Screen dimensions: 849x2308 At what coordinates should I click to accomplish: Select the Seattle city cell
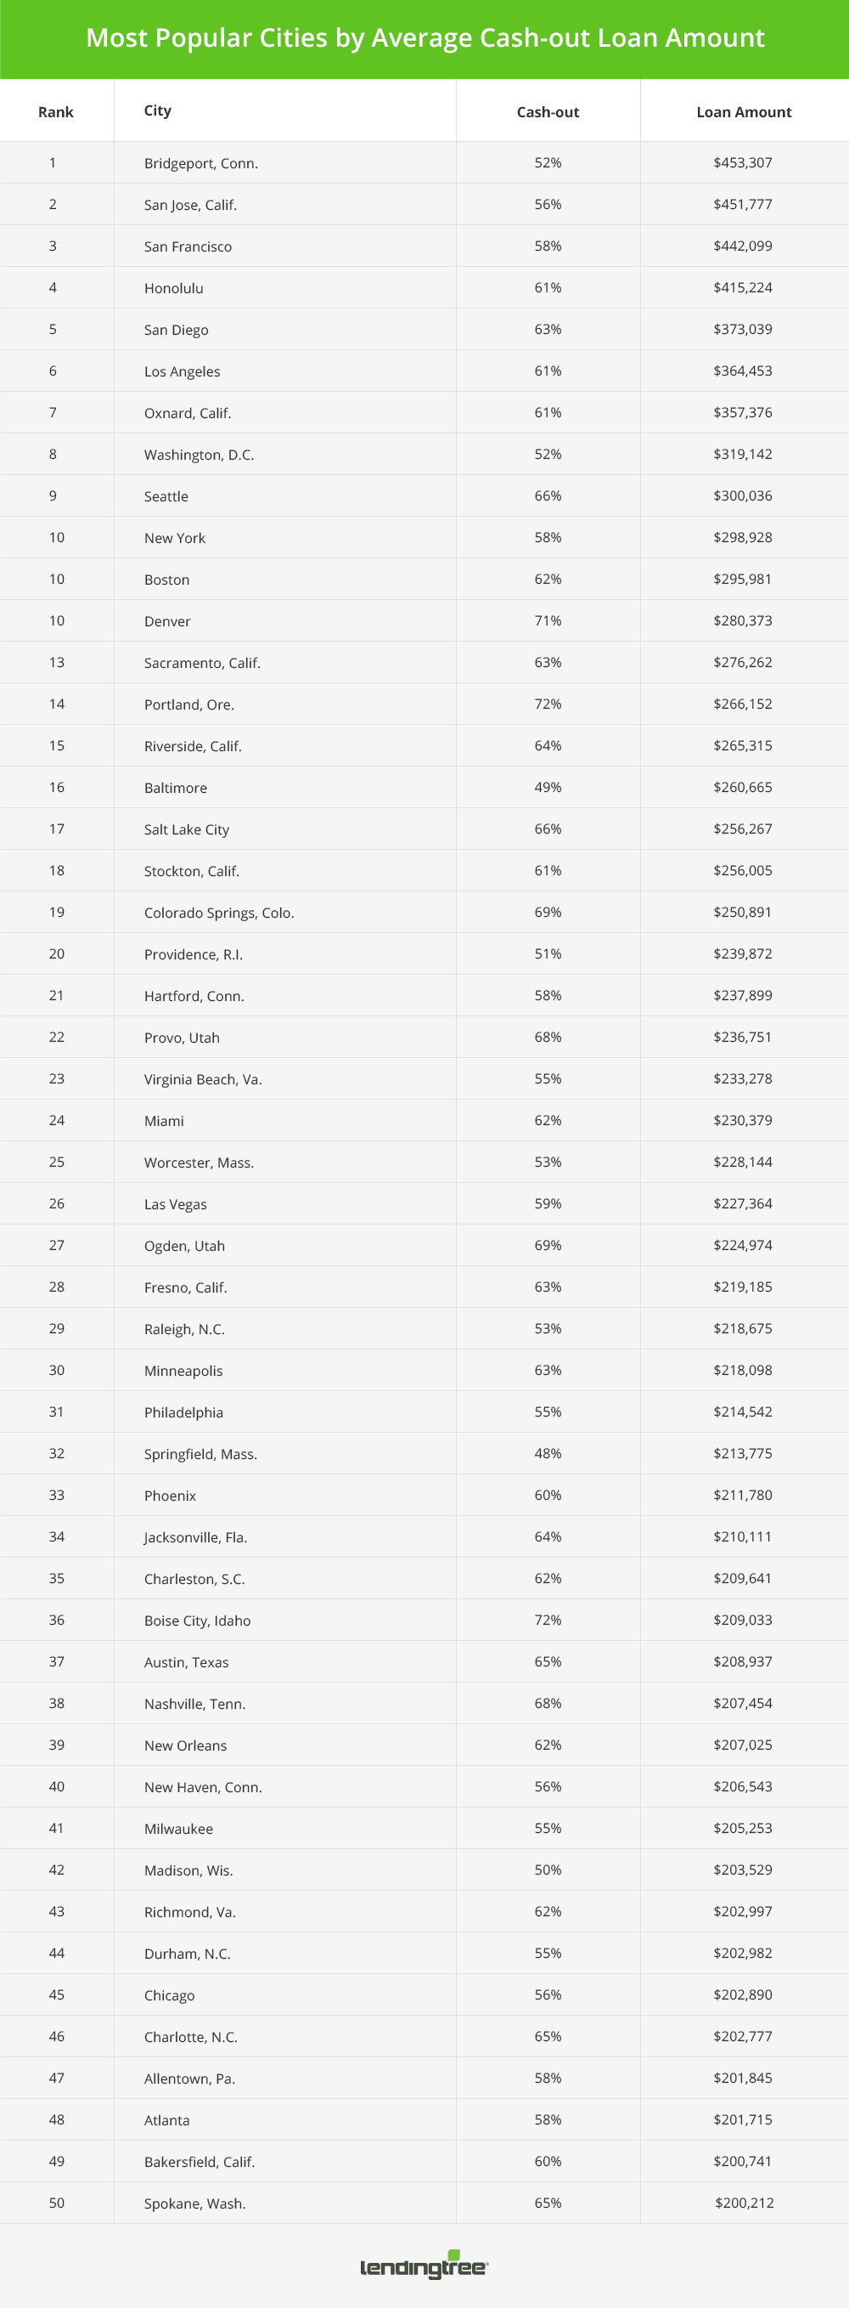[x=166, y=496]
